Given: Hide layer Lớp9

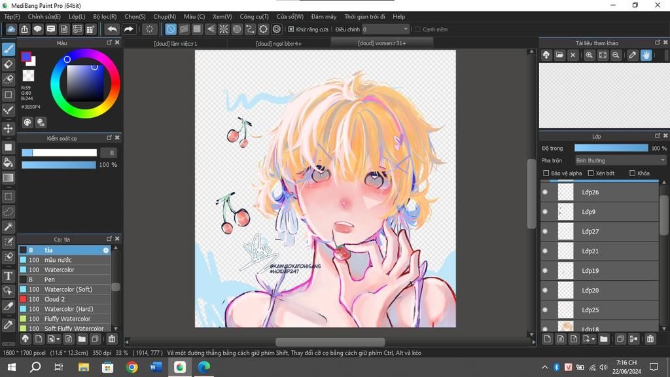Looking at the screenshot, I should point(545,211).
